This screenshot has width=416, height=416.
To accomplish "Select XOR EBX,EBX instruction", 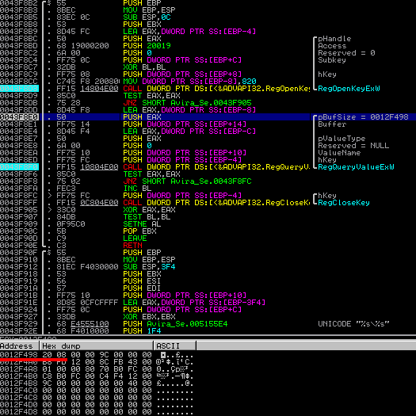I will coord(150,317).
